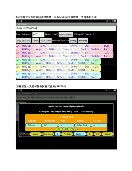Tap the battery icon next to 1:38
The height and width of the screenshot is (171, 132).
tap(110, 90)
